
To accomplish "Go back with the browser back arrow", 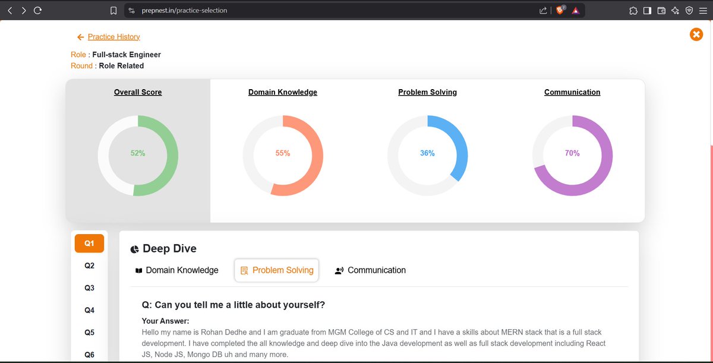I will tap(10, 10).
